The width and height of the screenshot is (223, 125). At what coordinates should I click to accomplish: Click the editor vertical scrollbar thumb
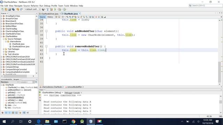pos(220,72)
